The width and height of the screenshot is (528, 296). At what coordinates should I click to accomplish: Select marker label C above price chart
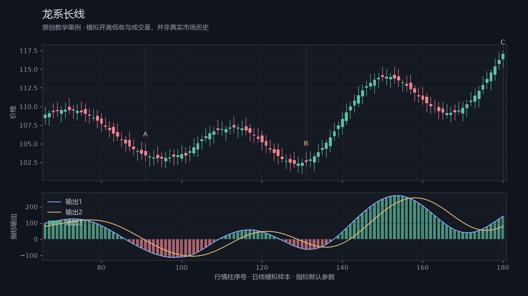[503, 42]
